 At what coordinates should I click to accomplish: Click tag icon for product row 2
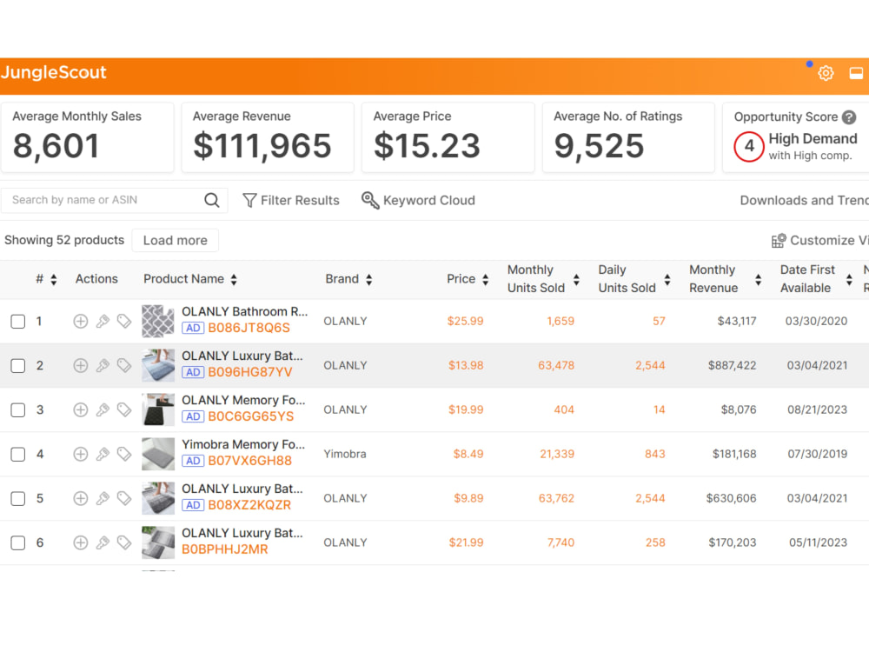pyautogui.click(x=124, y=365)
